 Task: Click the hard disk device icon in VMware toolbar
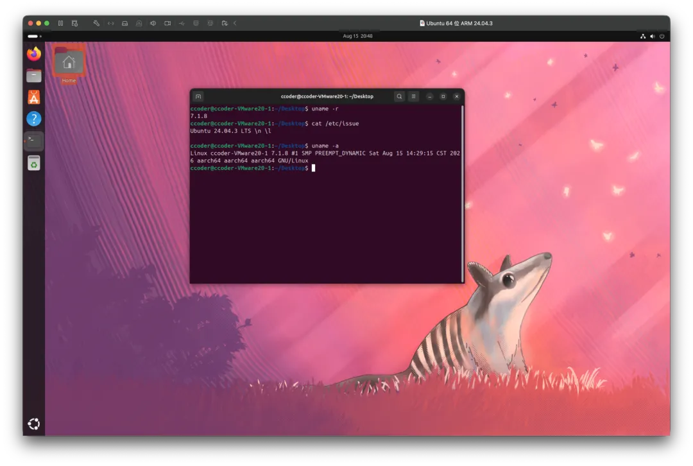(125, 23)
